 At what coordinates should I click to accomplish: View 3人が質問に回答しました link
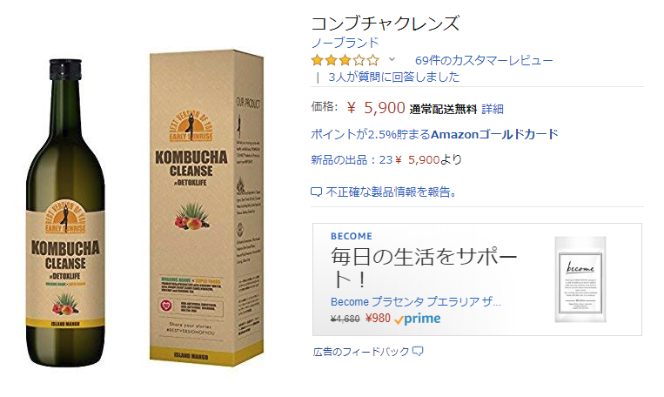click(x=394, y=77)
